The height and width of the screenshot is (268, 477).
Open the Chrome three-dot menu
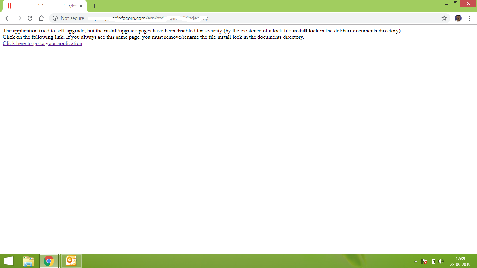point(469,18)
